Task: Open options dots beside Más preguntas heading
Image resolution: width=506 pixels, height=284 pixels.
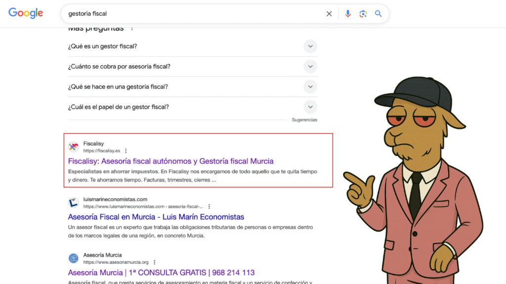Action: click(x=131, y=29)
